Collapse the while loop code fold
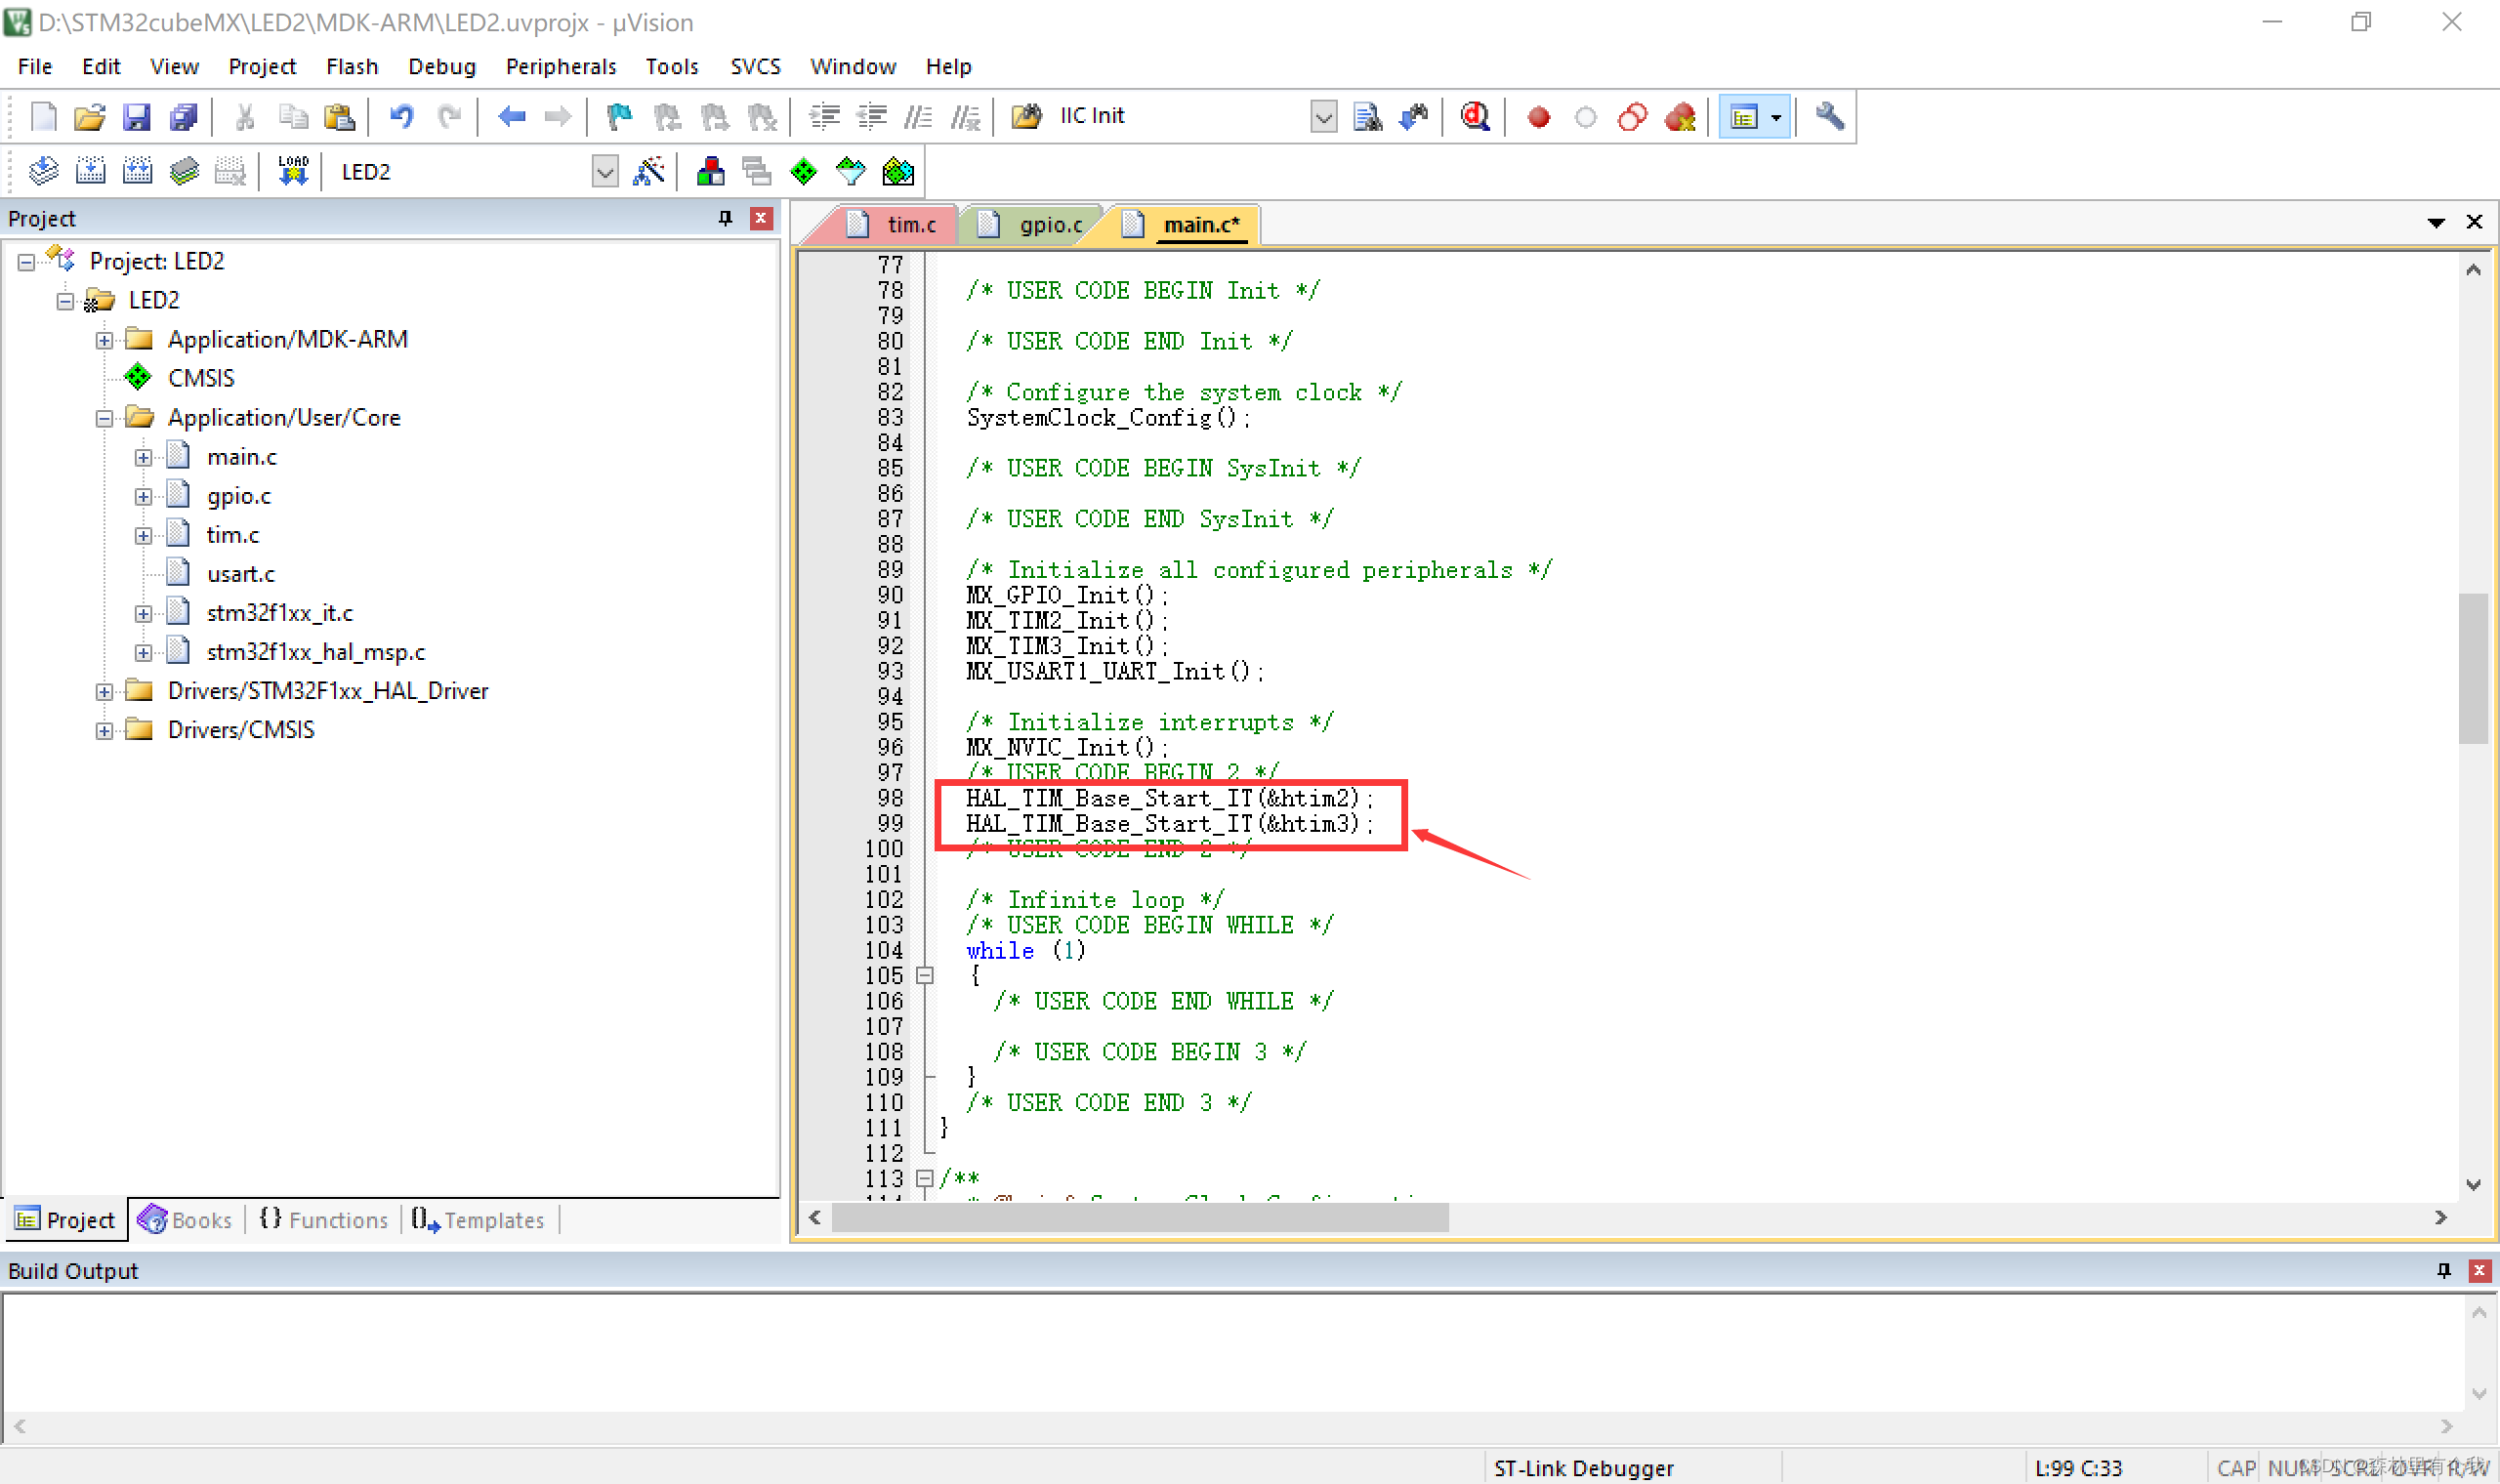The image size is (2500, 1484). [x=925, y=975]
